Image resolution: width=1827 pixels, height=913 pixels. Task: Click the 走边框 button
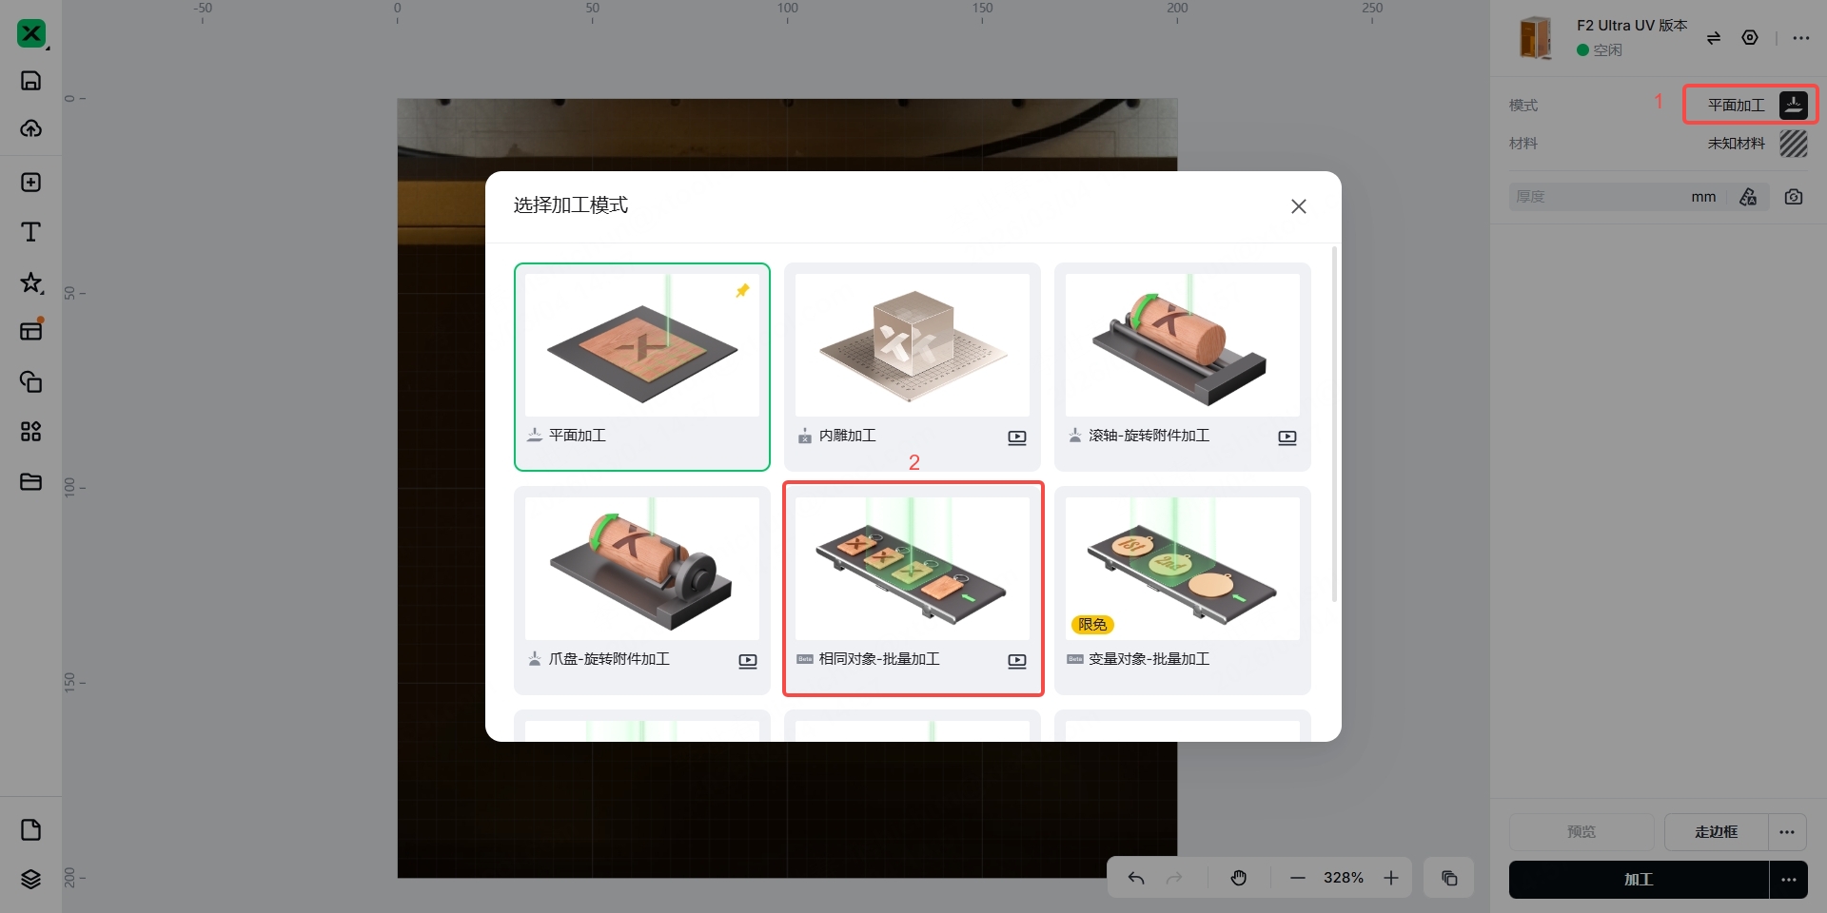point(1716,832)
